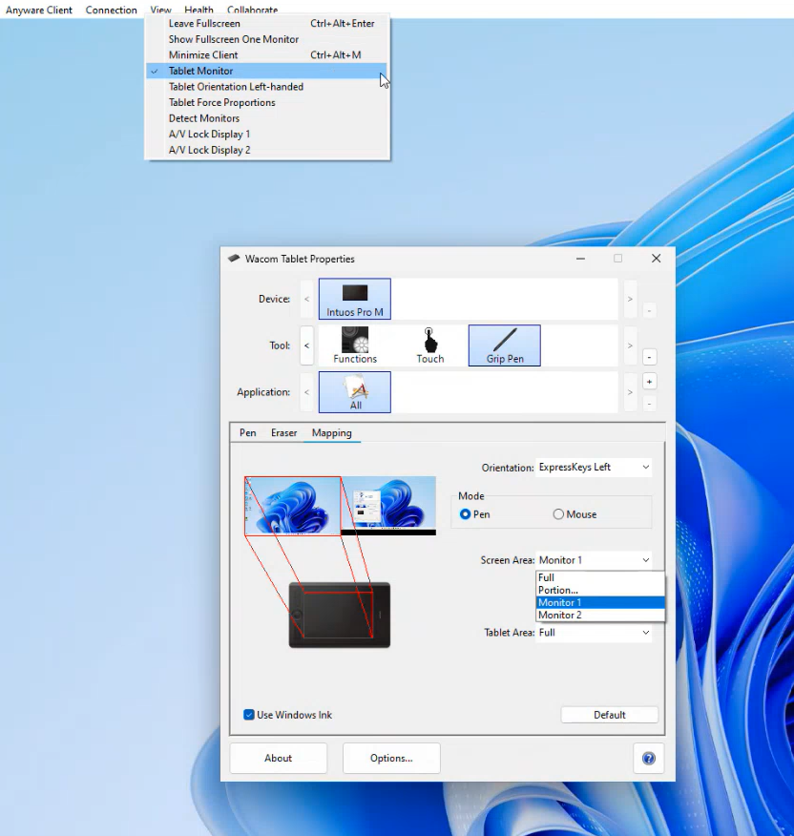Collapse the Screen Area Monitor 1 dropdown
This screenshot has width=794, height=836.
594,560
